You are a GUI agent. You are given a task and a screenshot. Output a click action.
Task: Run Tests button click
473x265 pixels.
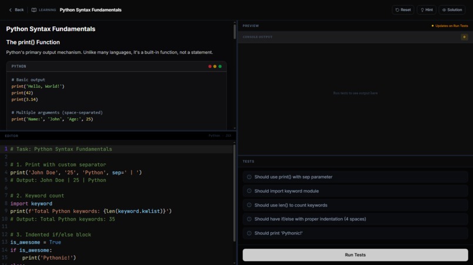click(355, 255)
